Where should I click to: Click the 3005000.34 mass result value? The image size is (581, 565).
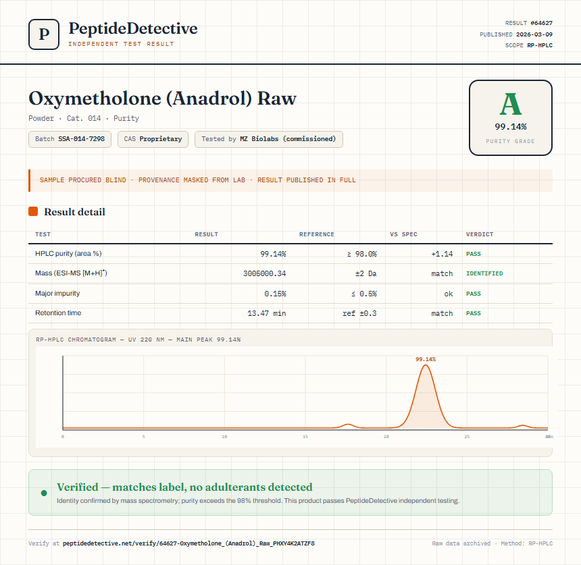pos(265,273)
